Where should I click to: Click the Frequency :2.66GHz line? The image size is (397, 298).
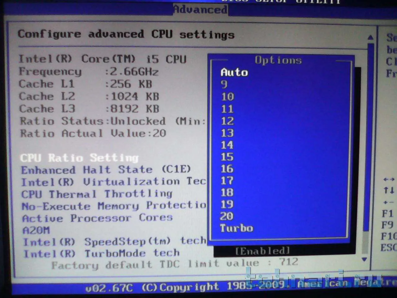[89, 72]
